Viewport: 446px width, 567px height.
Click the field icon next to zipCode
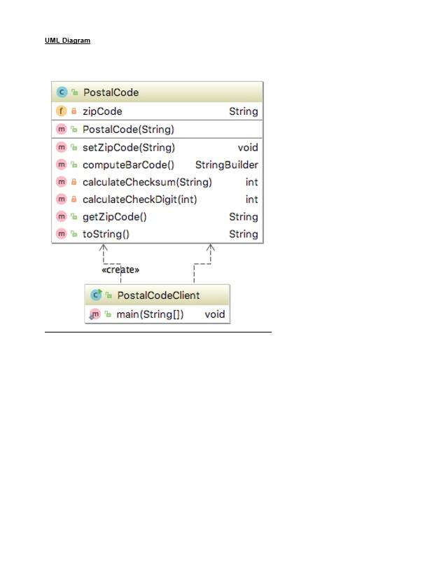(x=62, y=111)
